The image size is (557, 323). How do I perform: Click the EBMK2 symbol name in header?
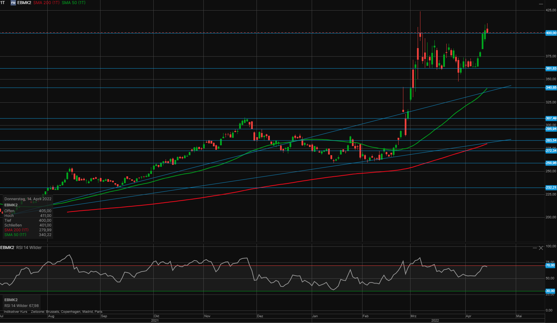(x=24, y=3)
